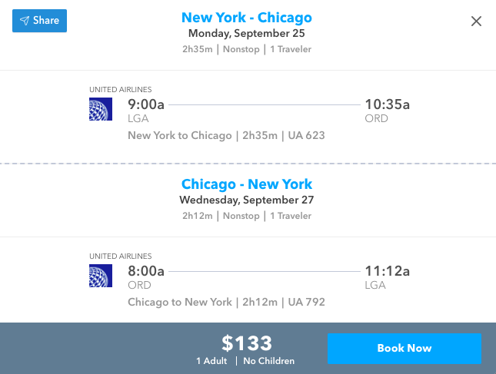Click the United Airlines logo for the ORD departure
The width and height of the screenshot is (496, 374).
point(101,276)
